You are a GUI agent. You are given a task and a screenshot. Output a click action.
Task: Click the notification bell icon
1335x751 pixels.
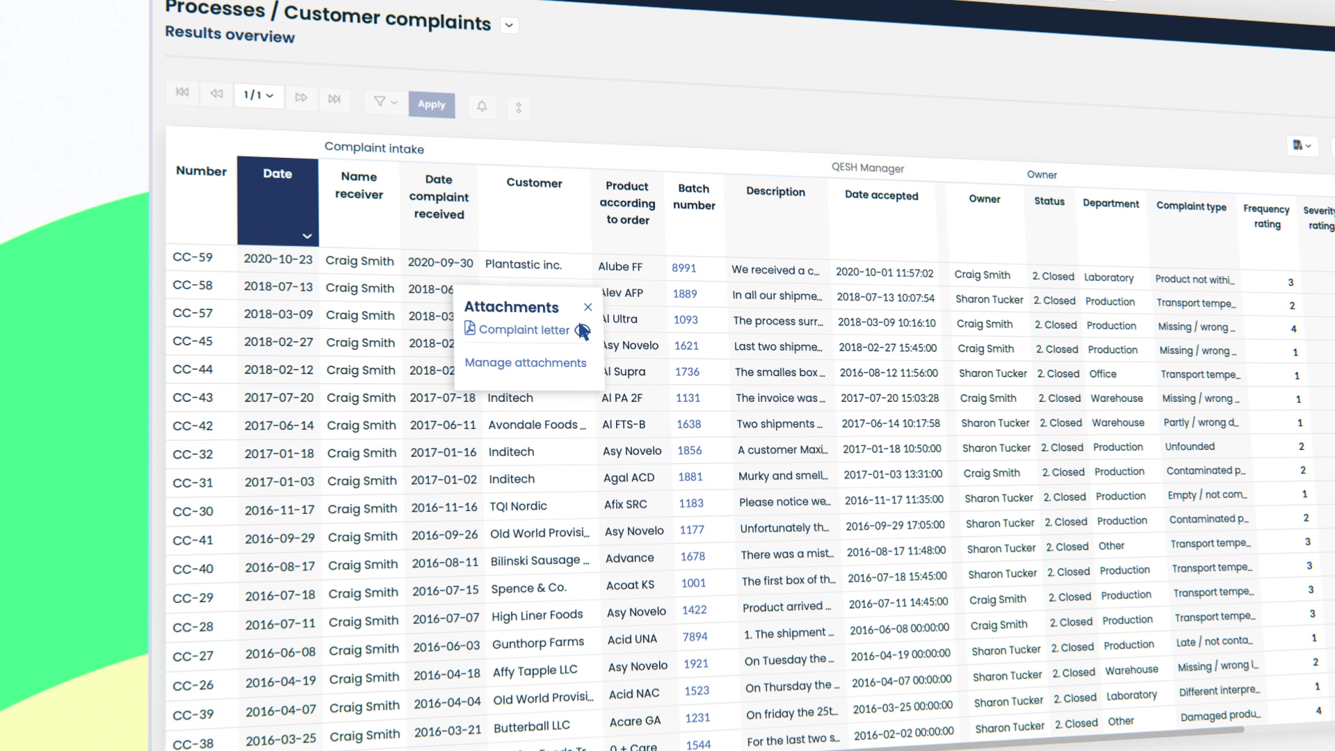pos(482,106)
